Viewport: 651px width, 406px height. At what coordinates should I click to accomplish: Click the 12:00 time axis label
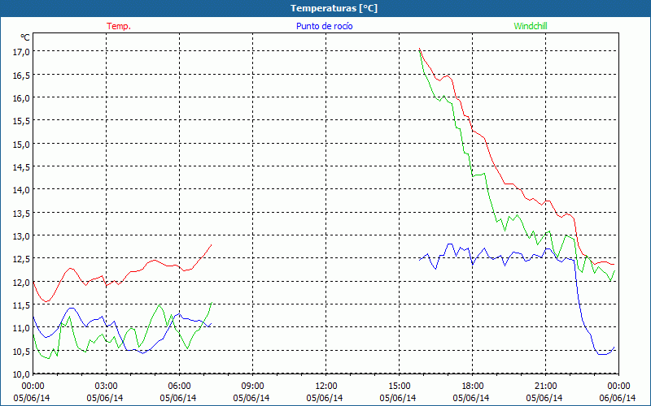pos(325,386)
